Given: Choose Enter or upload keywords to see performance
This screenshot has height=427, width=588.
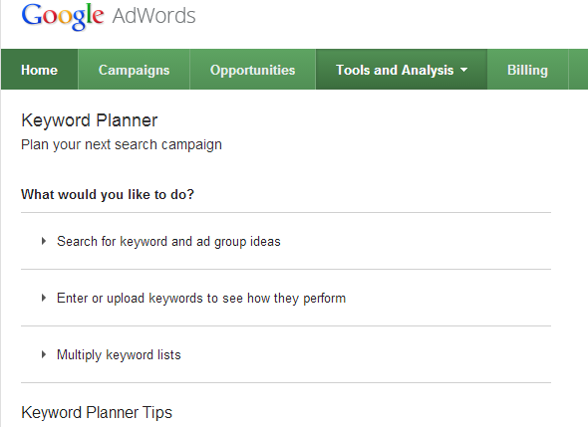Looking at the screenshot, I should coord(201,299).
